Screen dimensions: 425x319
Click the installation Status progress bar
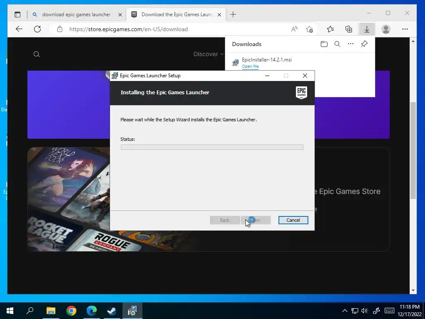(x=212, y=147)
